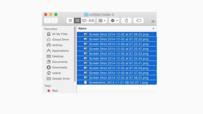Select Screen Shot 2014-12-02 at 07.22.47.png

(117, 49)
